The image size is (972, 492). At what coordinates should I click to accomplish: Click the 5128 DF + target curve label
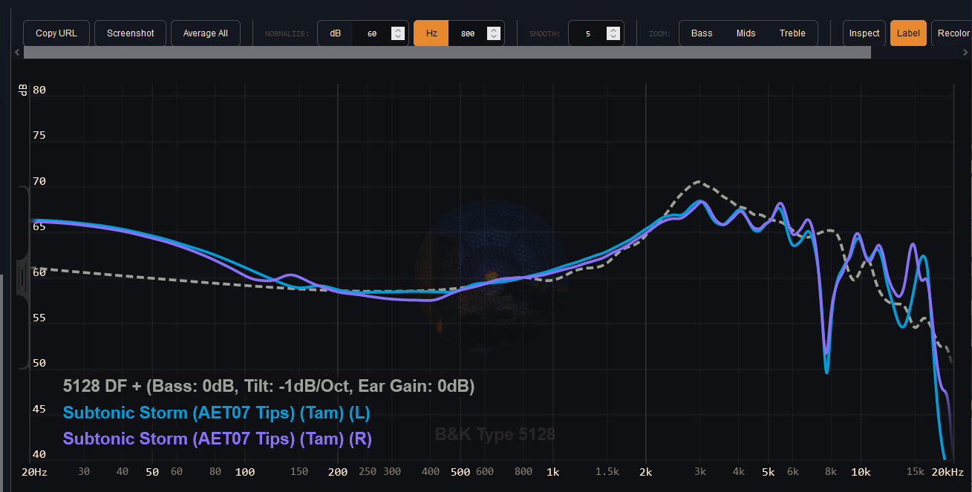[269, 386]
